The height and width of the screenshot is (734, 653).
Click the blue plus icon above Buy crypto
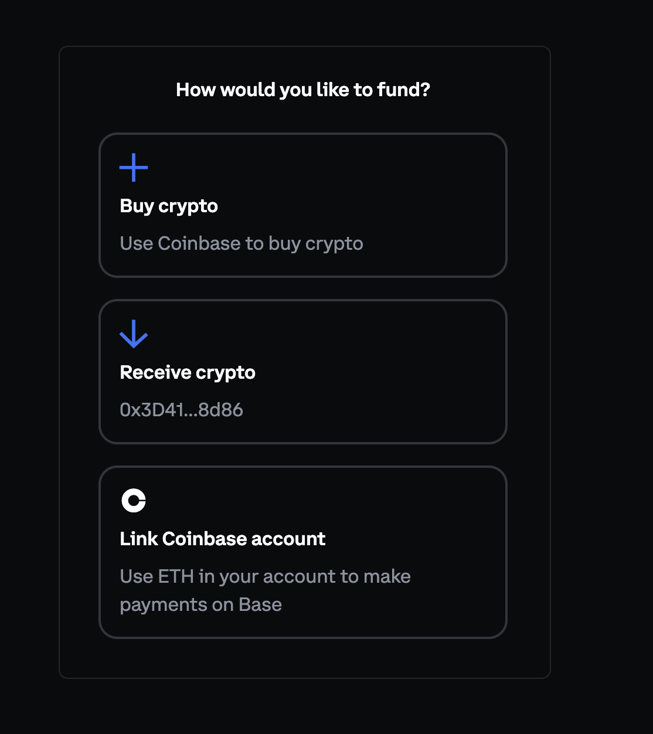(x=134, y=168)
